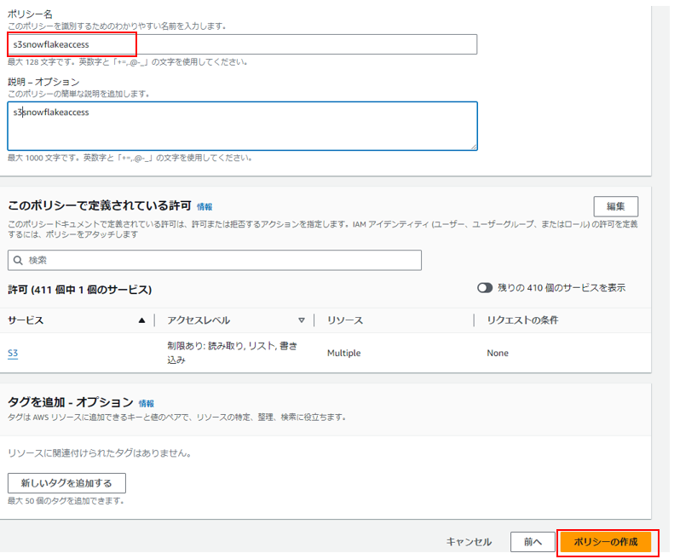Click the 許可 (411 個中 1 個のサービス) heading

click(x=80, y=290)
